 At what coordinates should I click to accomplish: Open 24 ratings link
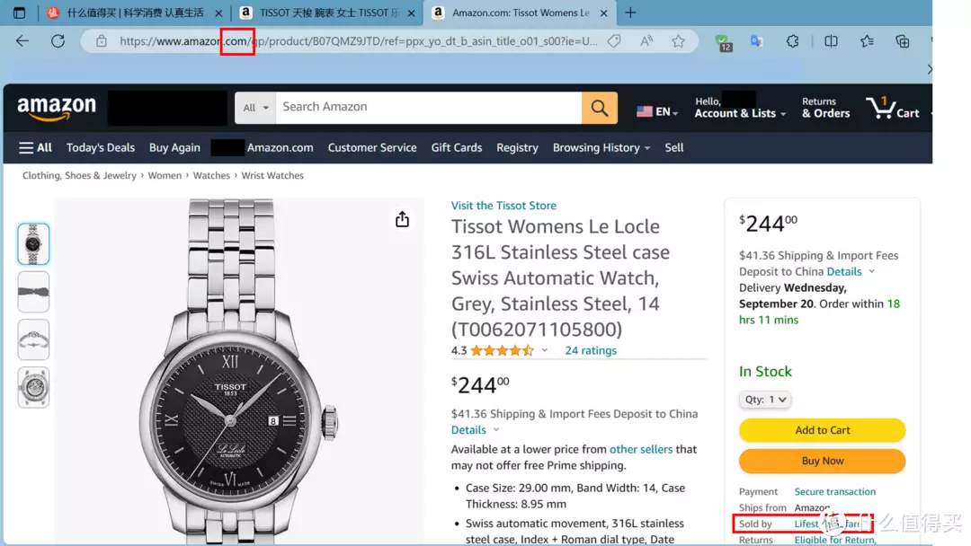click(591, 350)
